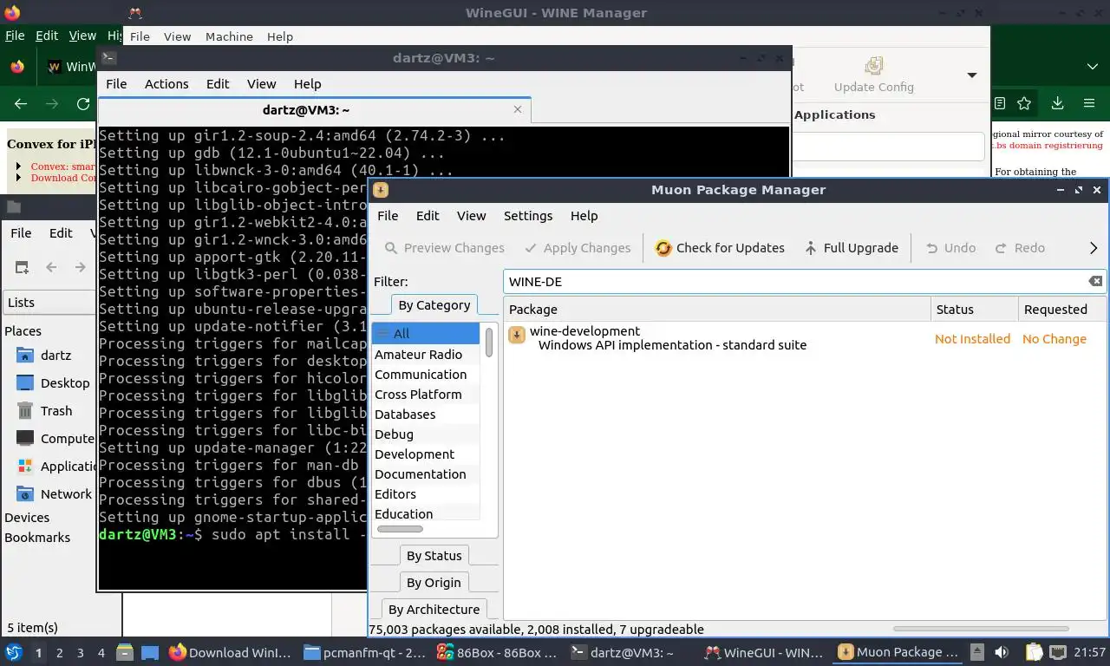Click Preview Changes in Muon toolbar
Viewport: 1110px width, 666px height.
(x=444, y=248)
